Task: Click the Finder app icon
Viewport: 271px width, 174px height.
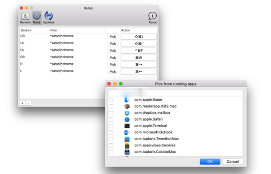Action: (x=127, y=100)
